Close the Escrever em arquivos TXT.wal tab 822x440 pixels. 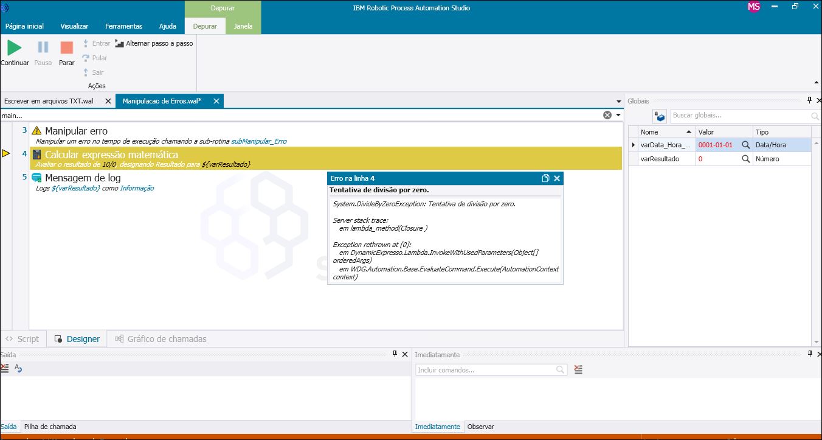108,101
